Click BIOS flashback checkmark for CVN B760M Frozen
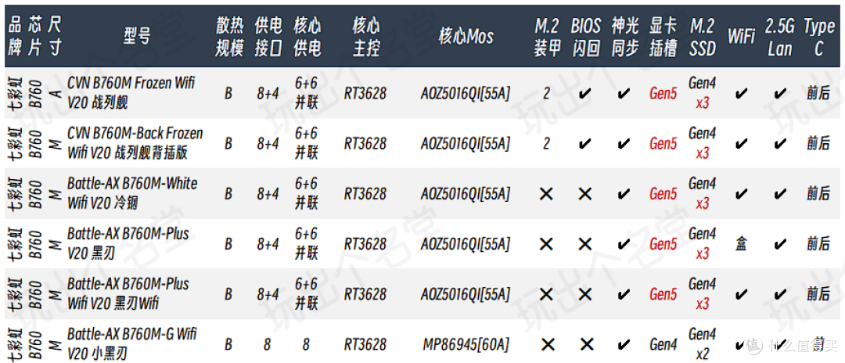845x363 pixels. pos(585,94)
